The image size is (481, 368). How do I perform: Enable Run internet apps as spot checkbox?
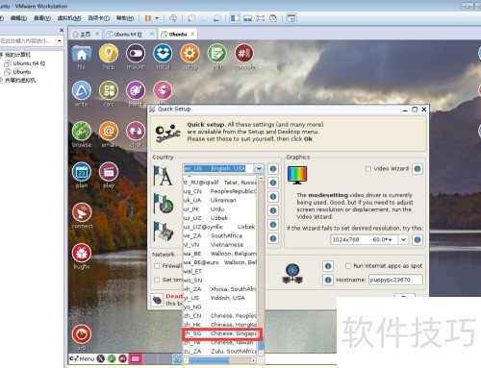tap(348, 266)
